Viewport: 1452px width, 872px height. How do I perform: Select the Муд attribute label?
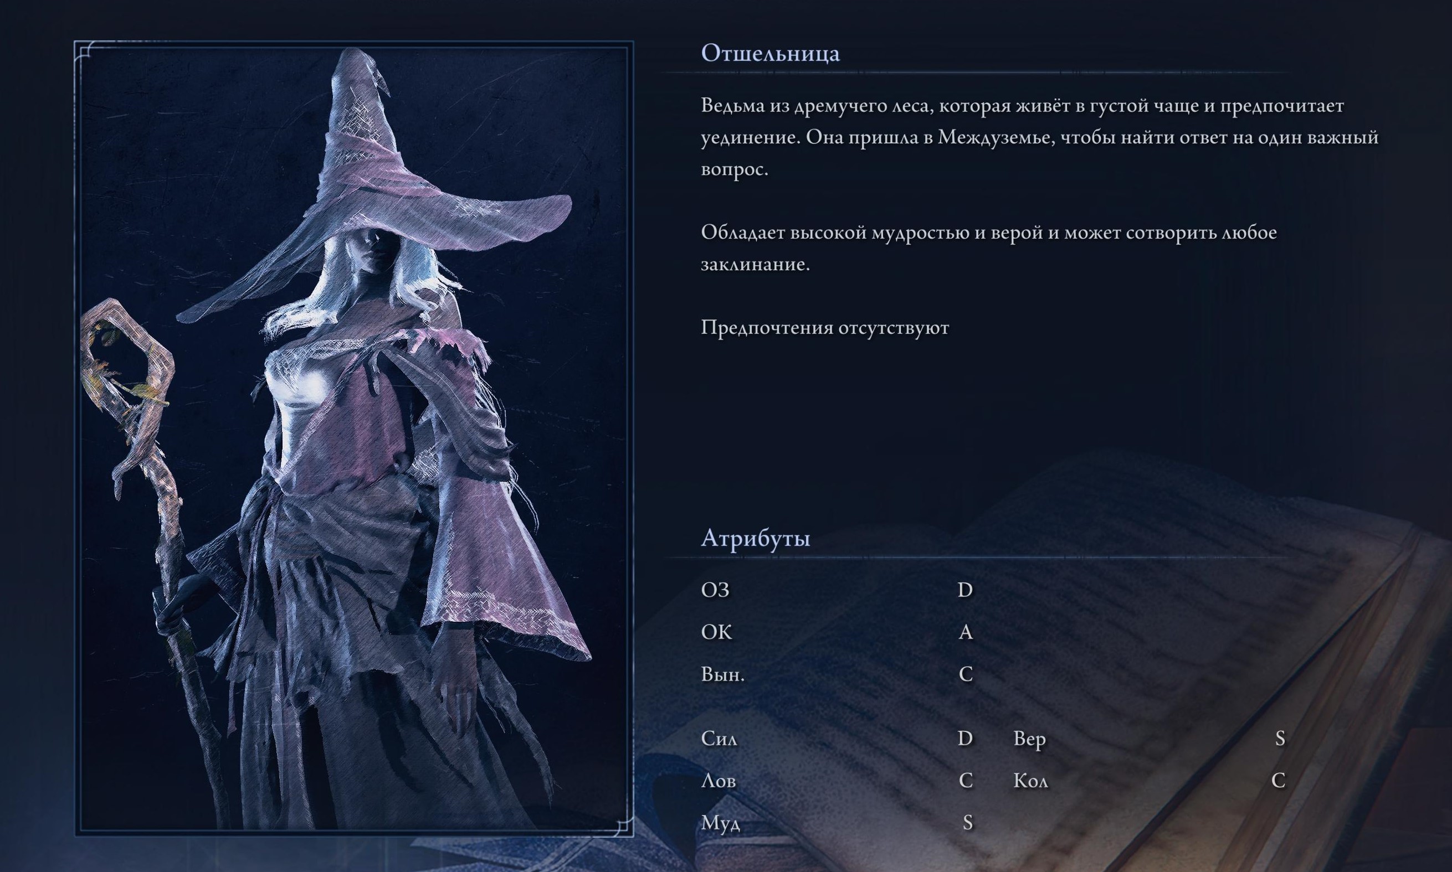(x=720, y=823)
